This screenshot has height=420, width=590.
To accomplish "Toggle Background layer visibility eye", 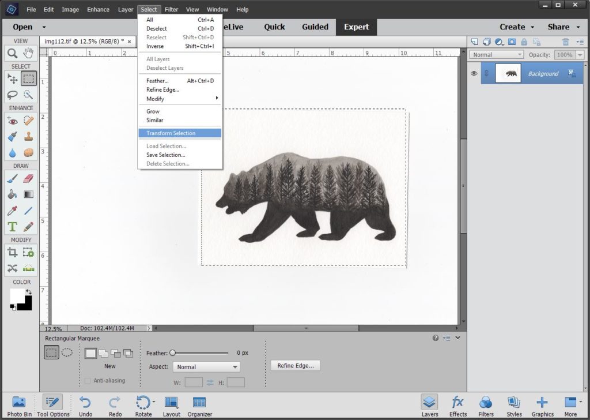I will click(474, 73).
